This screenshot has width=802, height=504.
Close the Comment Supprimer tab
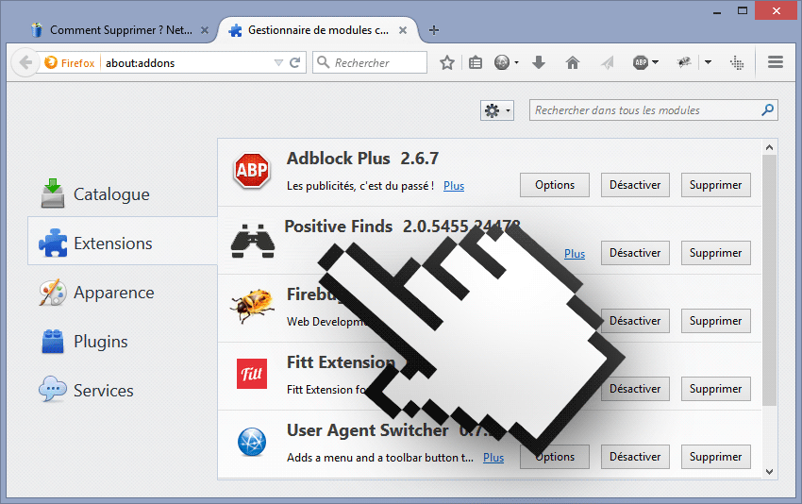205,30
